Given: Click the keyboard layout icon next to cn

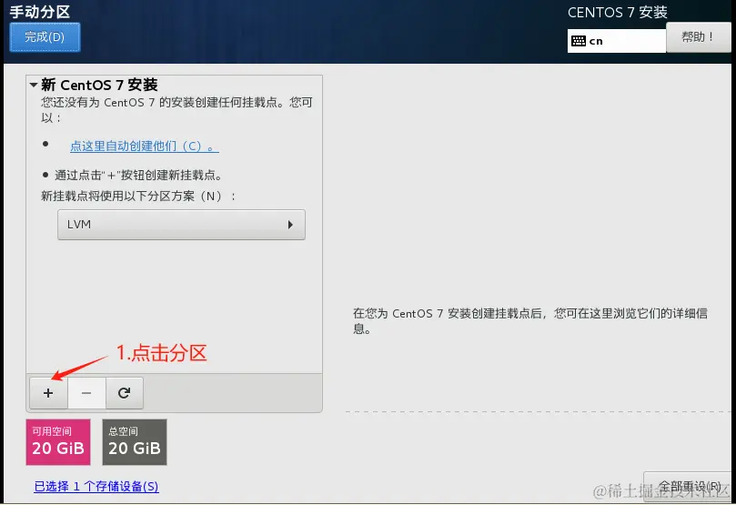Looking at the screenshot, I should [x=579, y=41].
